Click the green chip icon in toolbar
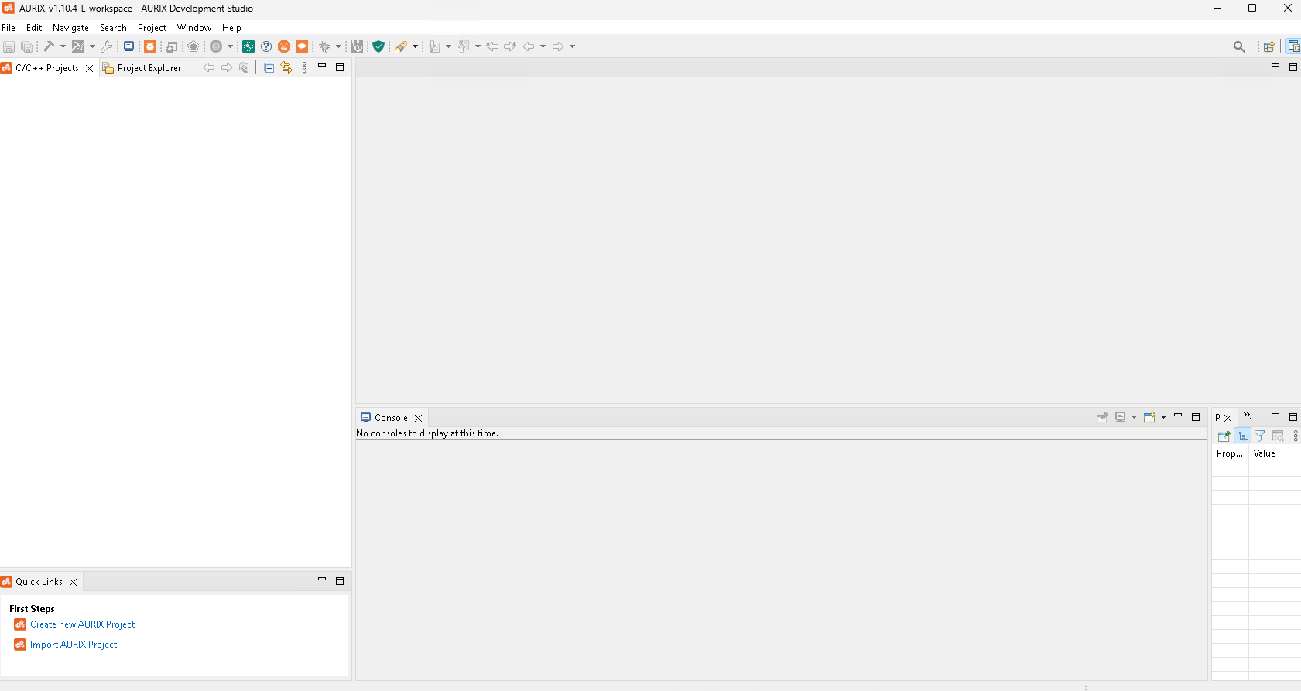1301x691 pixels. tap(248, 46)
